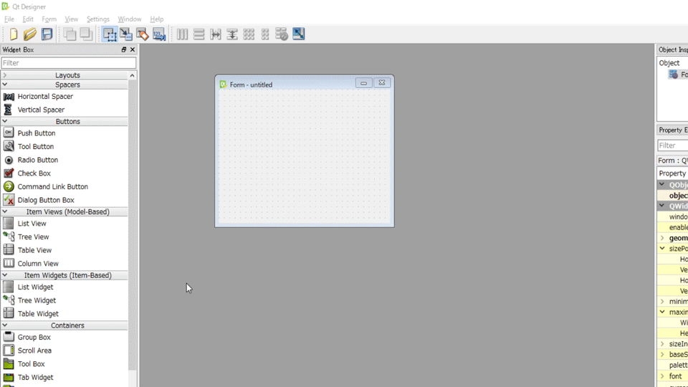
Task: Enable Edit Tab Order mode
Action: pos(159,34)
